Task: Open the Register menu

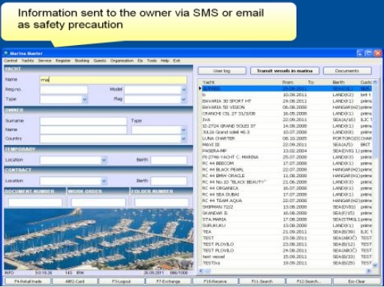Action: (x=63, y=61)
